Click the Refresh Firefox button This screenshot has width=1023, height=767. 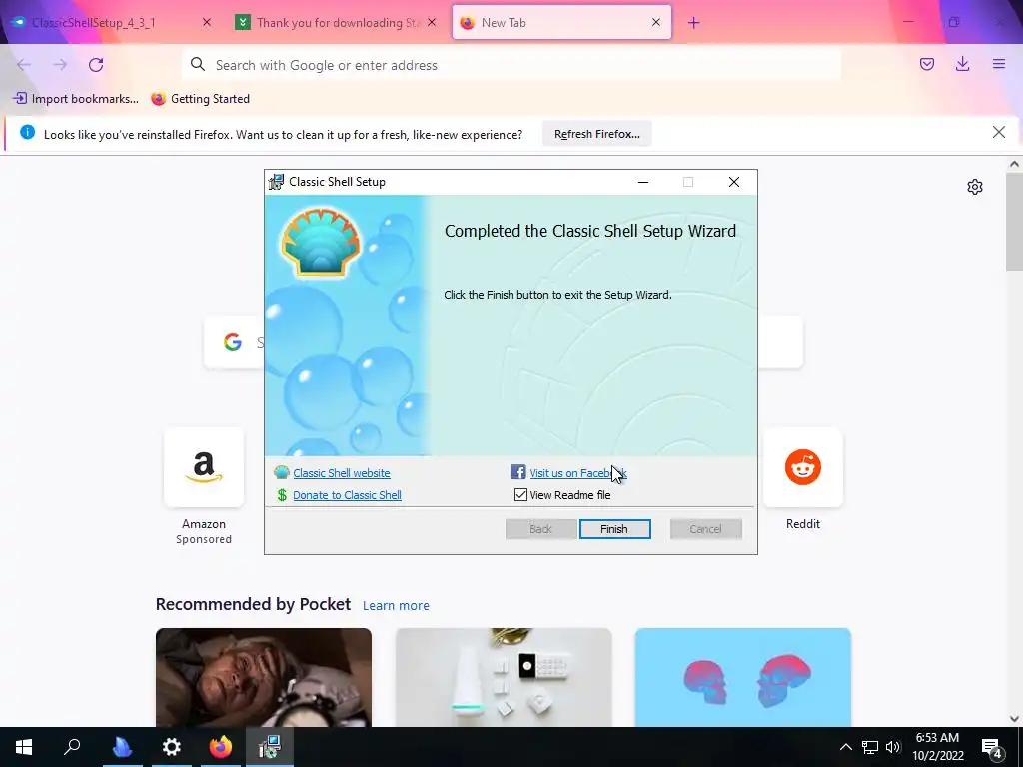click(597, 134)
